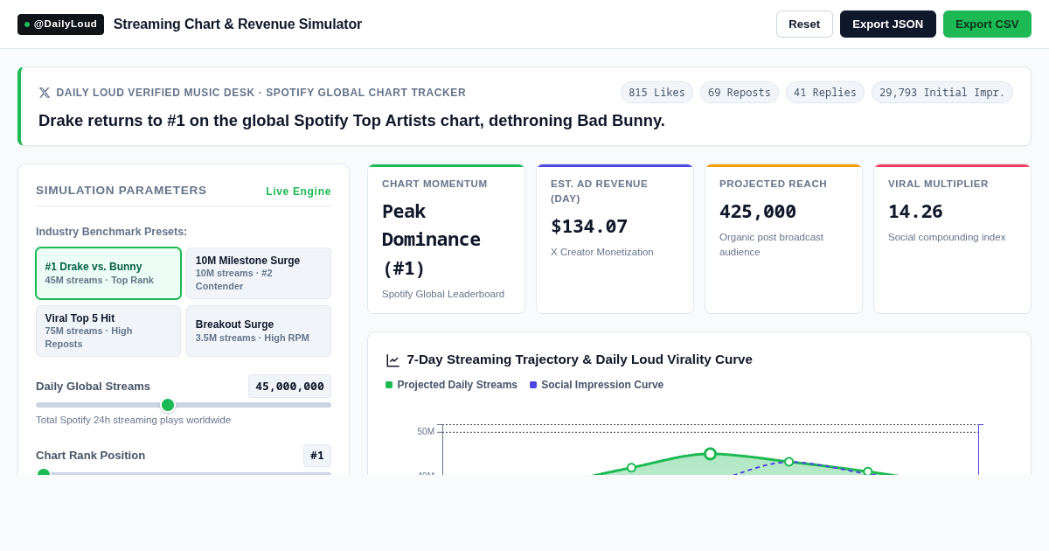This screenshot has width=1049, height=551.
Task: Open the Chart Momentum card
Action: pos(446,239)
